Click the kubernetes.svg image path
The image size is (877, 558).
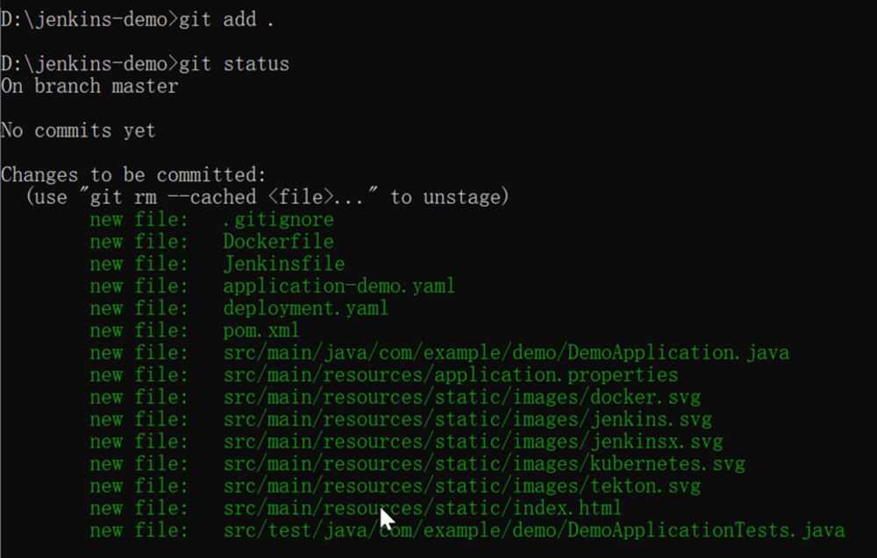[x=484, y=463]
